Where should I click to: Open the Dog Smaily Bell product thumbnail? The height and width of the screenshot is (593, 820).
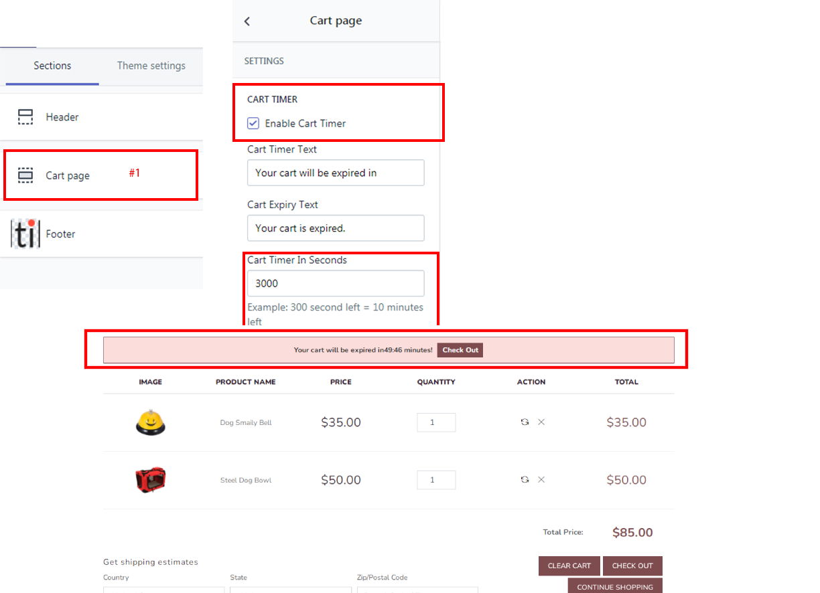[150, 422]
